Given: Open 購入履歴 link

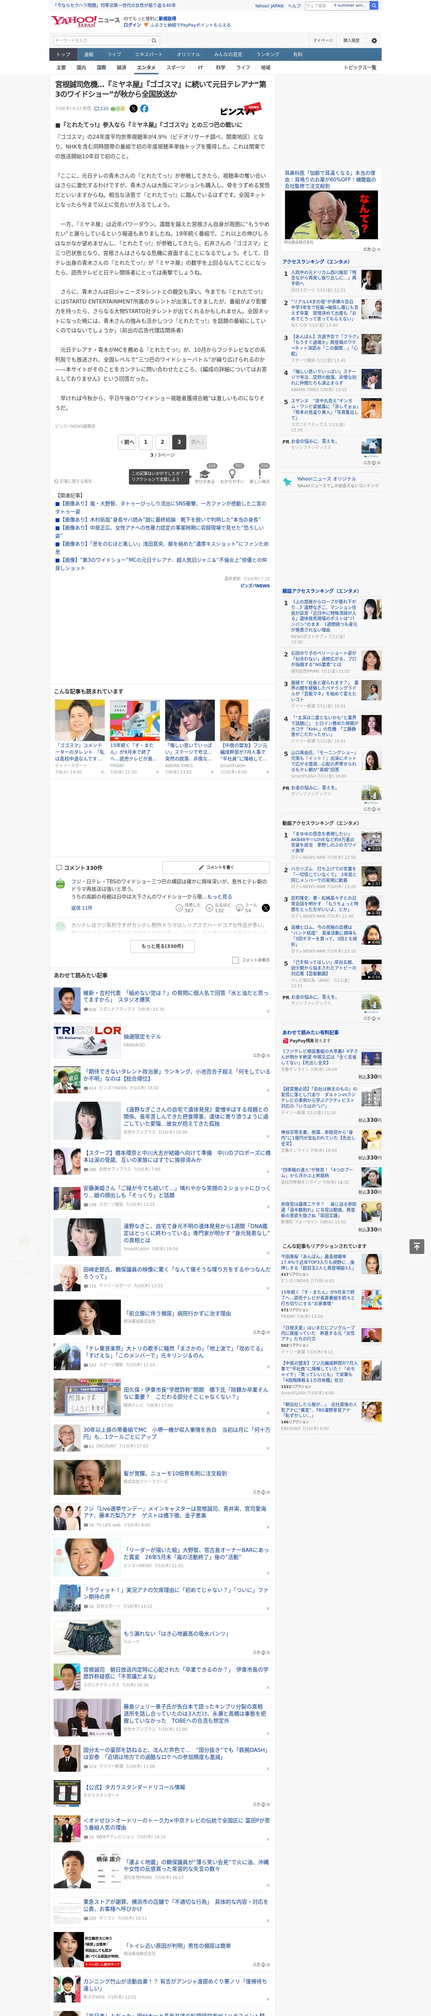Looking at the screenshot, I should coord(351,41).
